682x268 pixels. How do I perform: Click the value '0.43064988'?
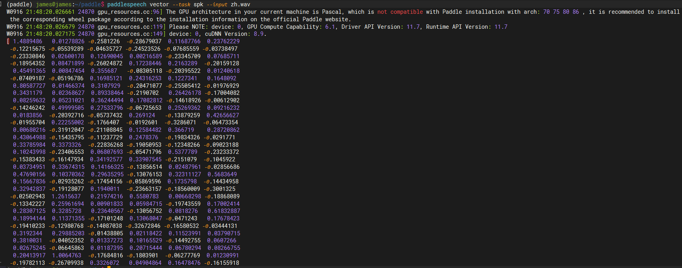click(29, 137)
